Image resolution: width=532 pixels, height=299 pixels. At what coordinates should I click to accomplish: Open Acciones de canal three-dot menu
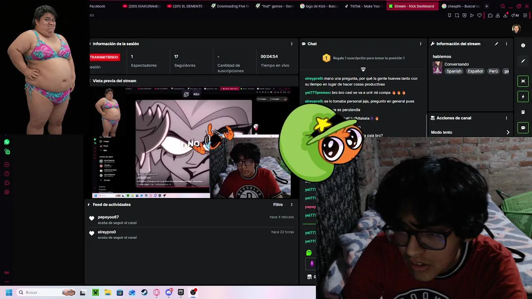tap(506, 118)
